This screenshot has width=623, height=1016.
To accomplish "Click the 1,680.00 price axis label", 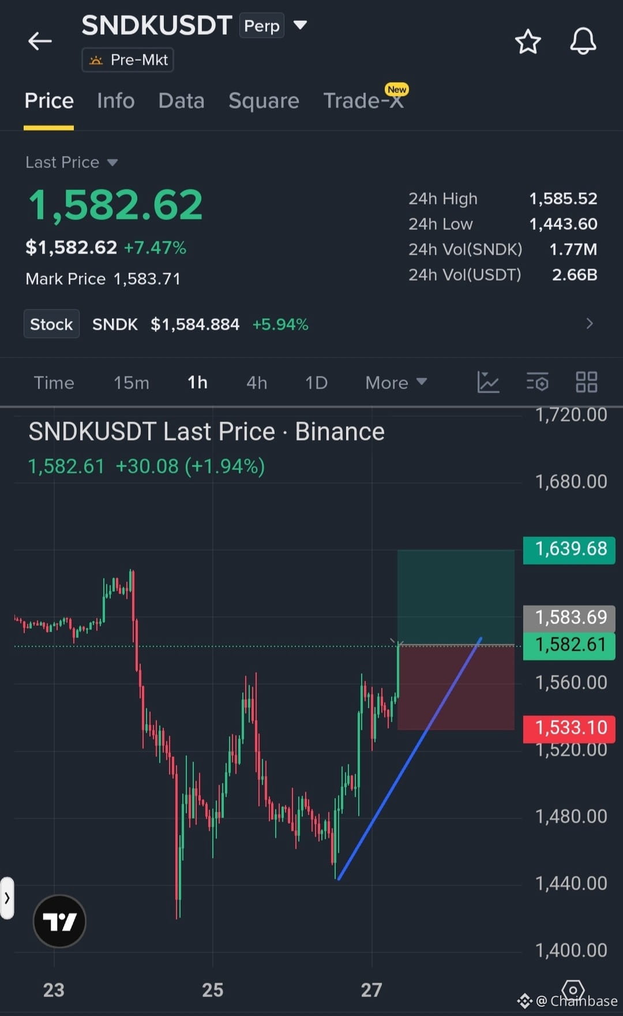I will 571,482.
